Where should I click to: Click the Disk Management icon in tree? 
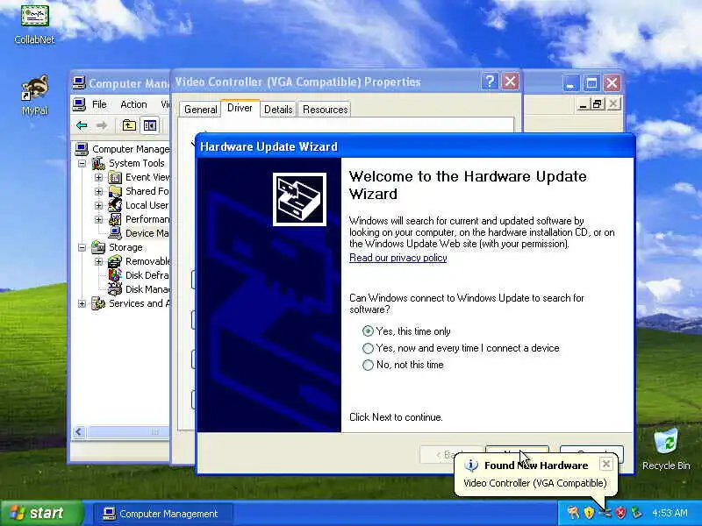tap(115, 289)
